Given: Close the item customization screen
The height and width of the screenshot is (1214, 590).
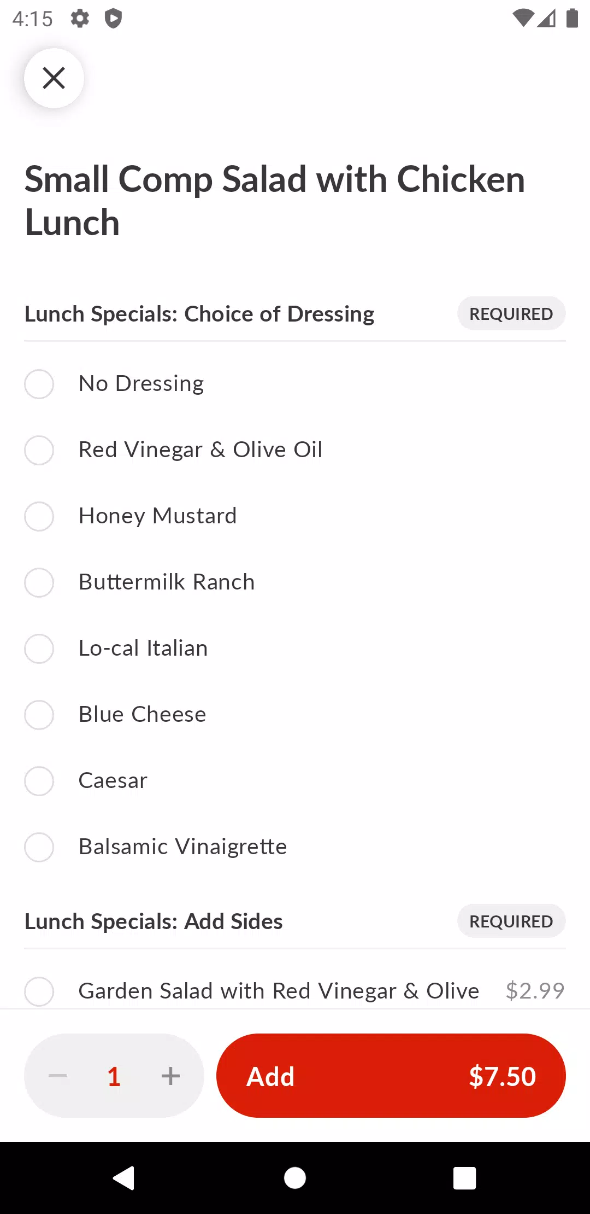Looking at the screenshot, I should coord(54,78).
